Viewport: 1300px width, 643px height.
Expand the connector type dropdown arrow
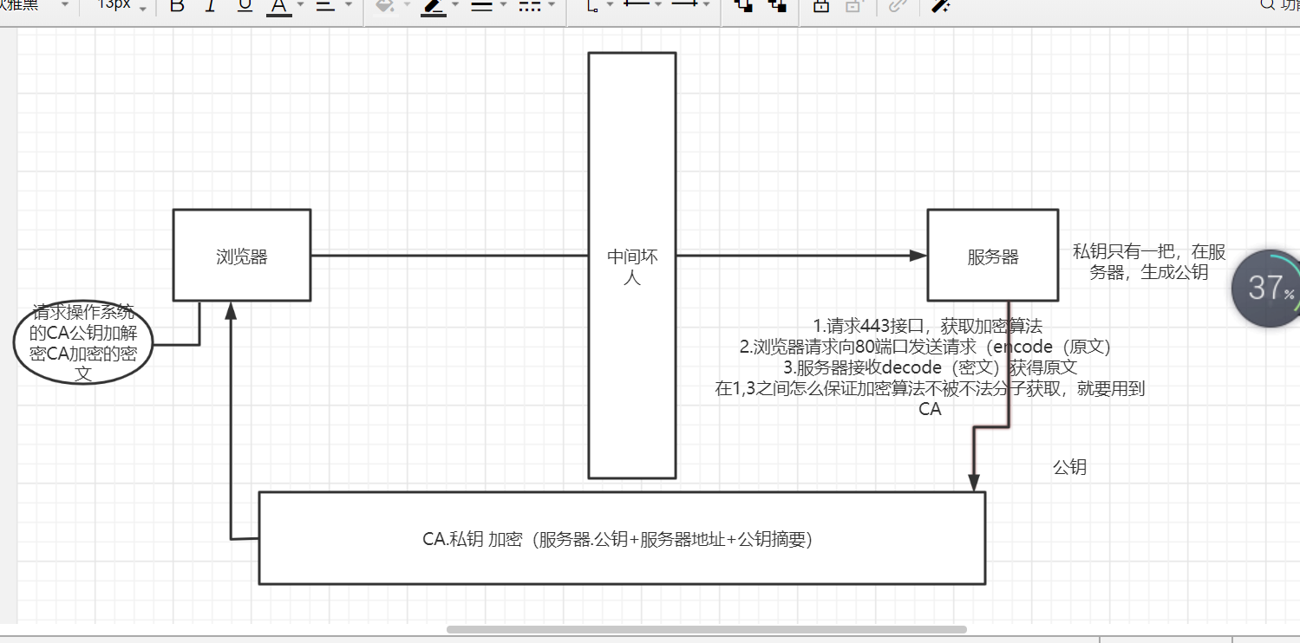click(x=610, y=4)
